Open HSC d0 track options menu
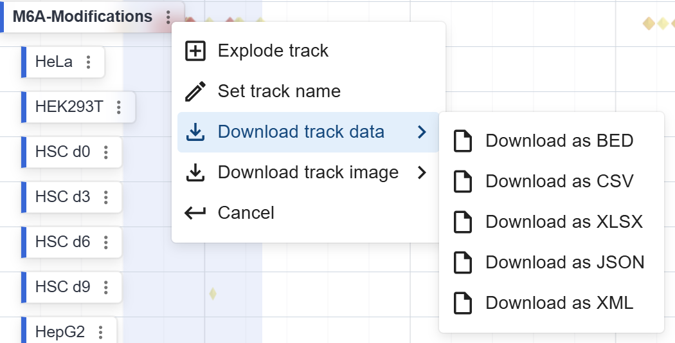 106,153
